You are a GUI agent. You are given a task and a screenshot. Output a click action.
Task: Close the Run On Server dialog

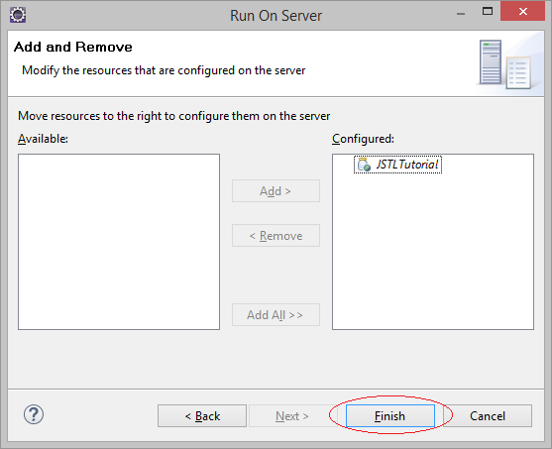click(523, 12)
